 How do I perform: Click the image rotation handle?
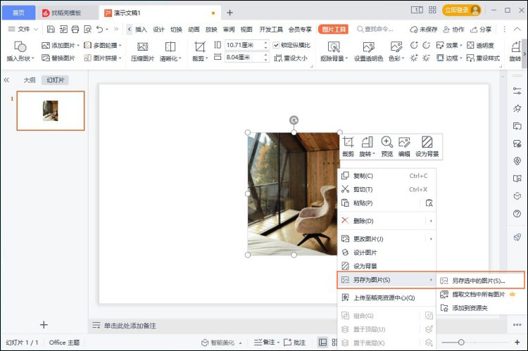point(294,120)
